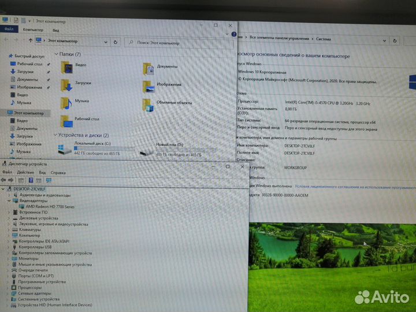Select the Клавиатуры device category
Image resolution: width=416 pixels, height=312 pixels.
(x=30, y=230)
